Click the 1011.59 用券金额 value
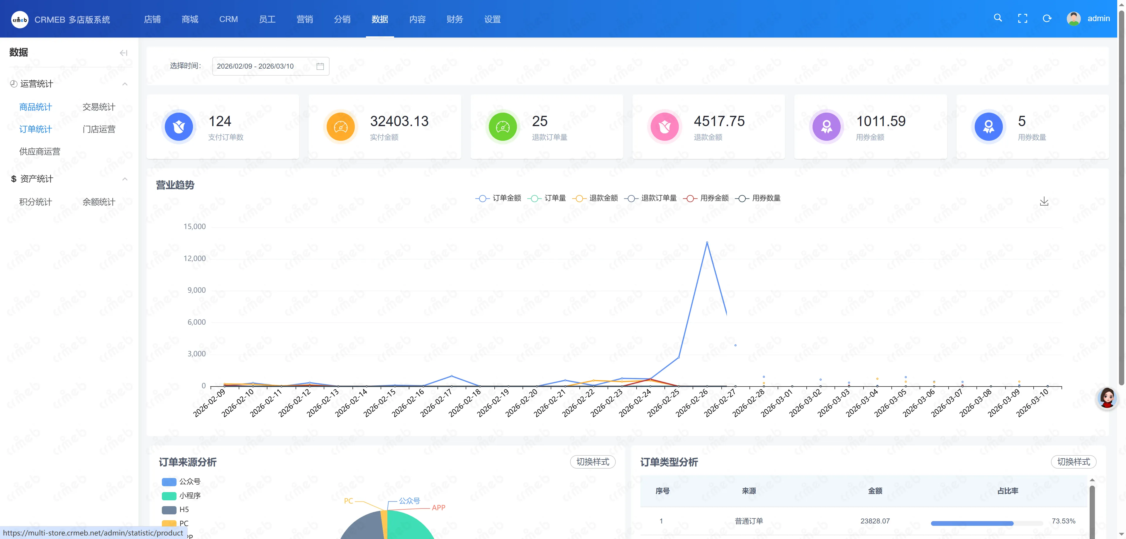This screenshot has height=539, width=1126. tap(881, 121)
